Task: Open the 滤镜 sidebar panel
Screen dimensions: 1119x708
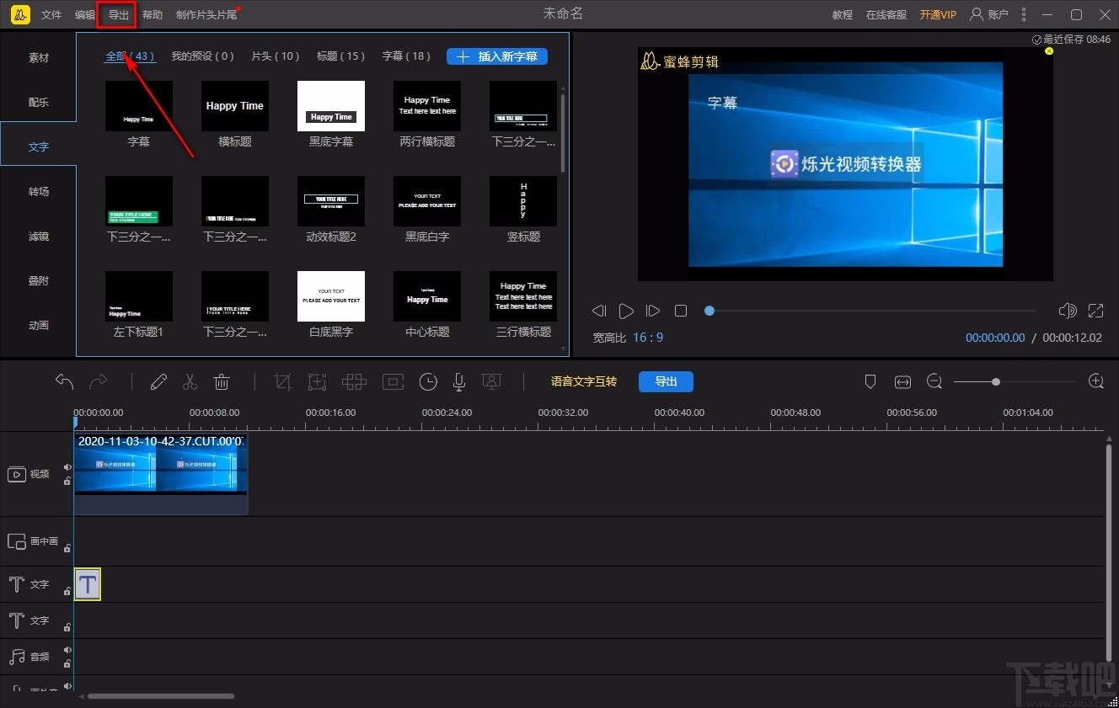Action: pos(39,237)
